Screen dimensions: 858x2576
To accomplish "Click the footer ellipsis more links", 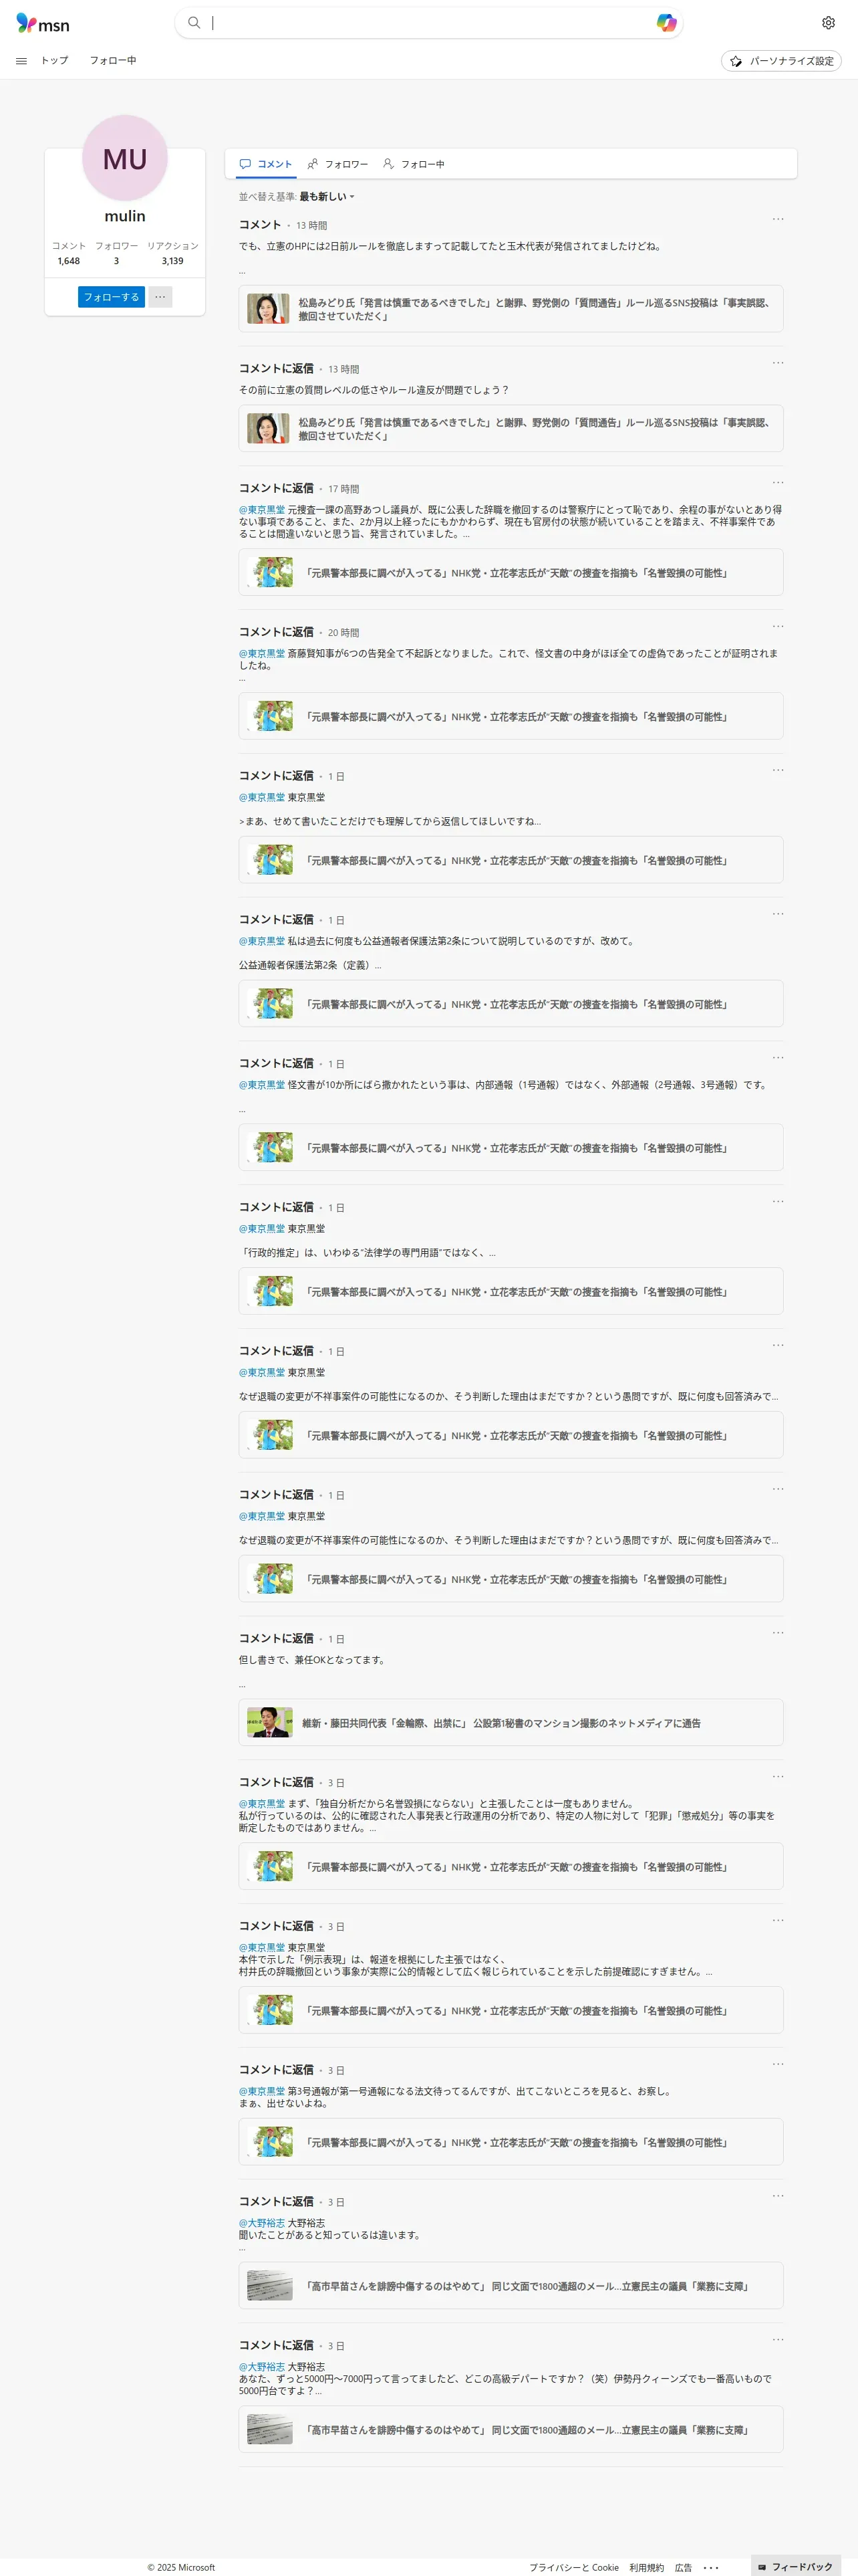I will (x=711, y=2567).
